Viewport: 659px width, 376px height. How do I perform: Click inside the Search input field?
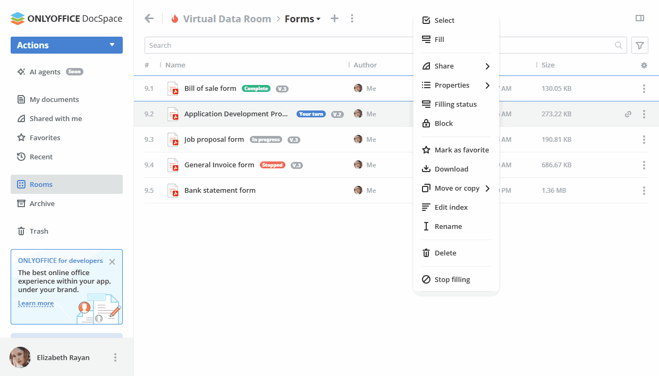click(x=319, y=45)
